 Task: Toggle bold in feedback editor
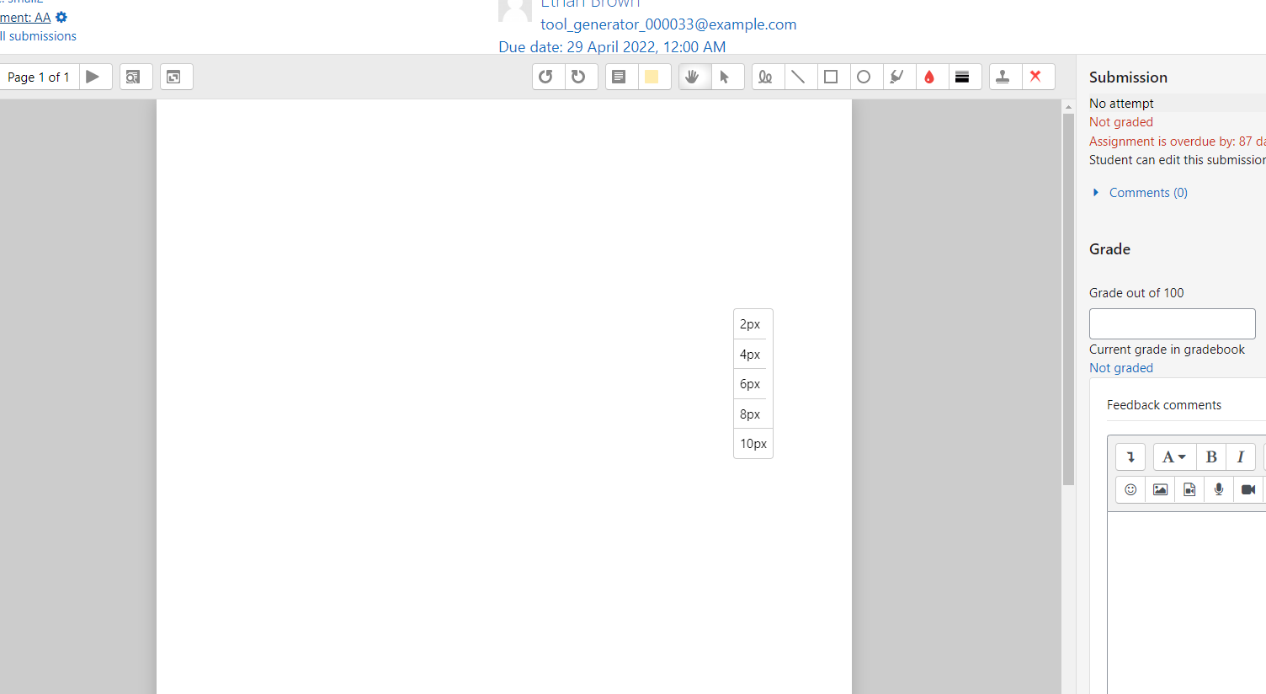tap(1211, 456)
